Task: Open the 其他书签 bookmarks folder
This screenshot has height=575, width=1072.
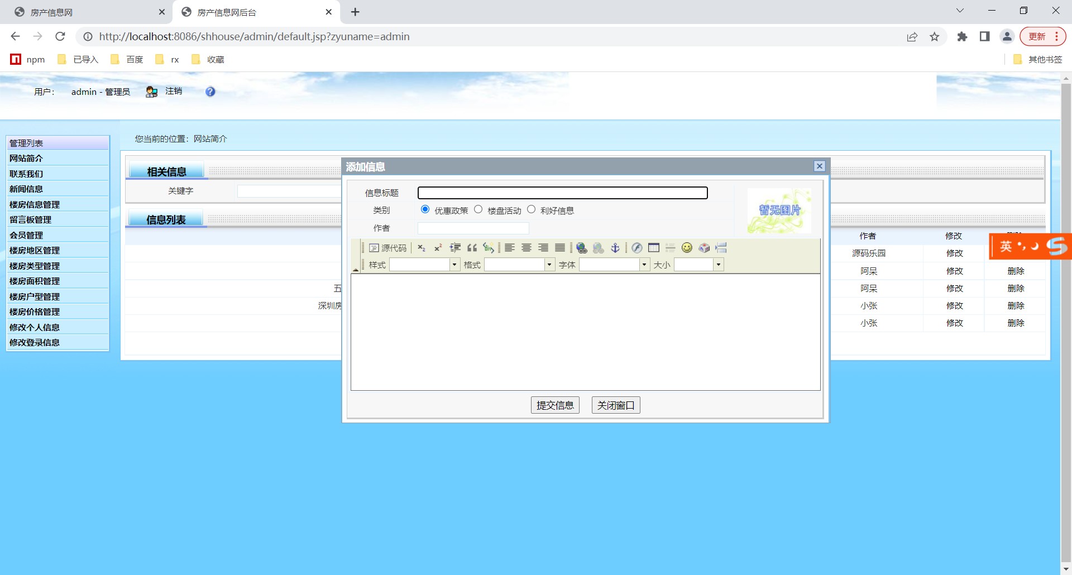Action: 1038,59
